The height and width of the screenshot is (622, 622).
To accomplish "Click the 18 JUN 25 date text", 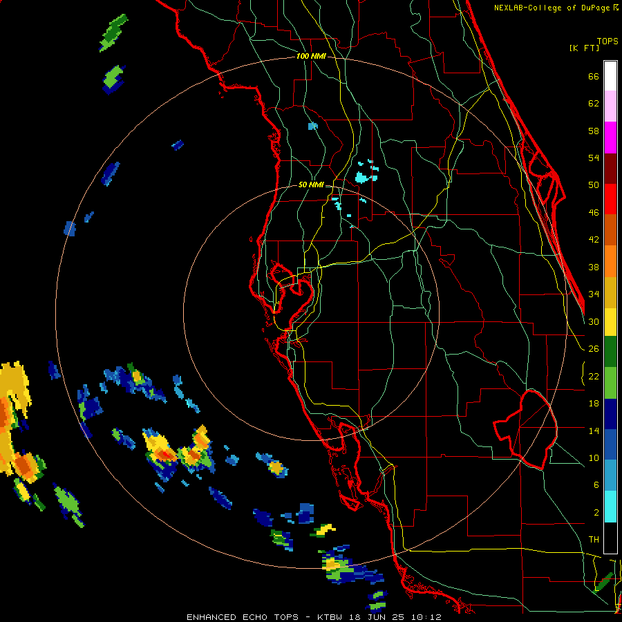I will [x=378, y=617].
